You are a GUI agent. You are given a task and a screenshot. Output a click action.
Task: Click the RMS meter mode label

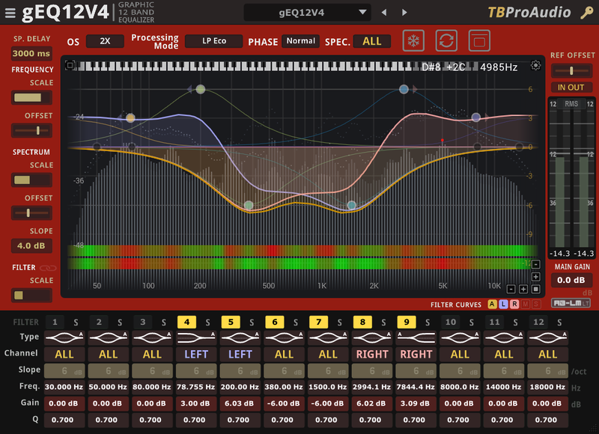click(x=571, y=104)
